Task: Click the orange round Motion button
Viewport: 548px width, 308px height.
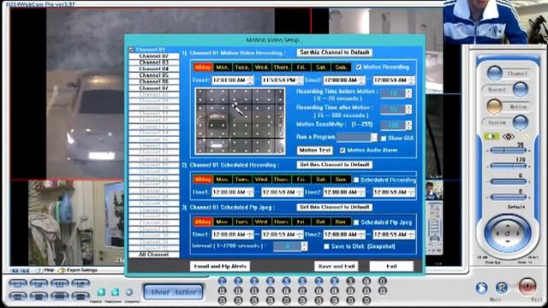Action: click(495, 106)
